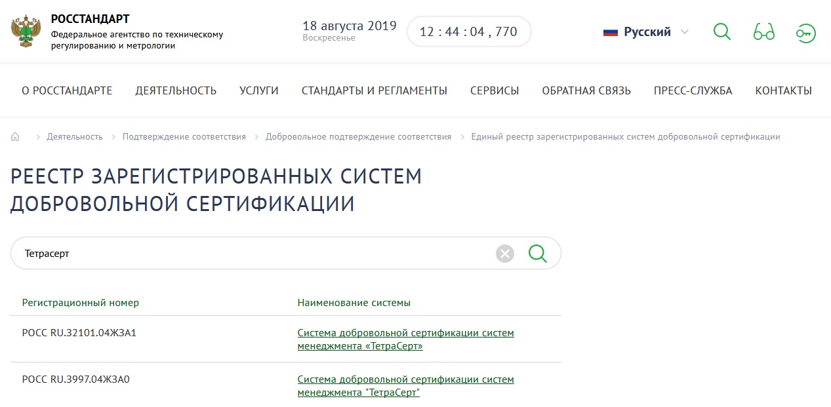This screenshot has height=407, width=831.
Task: Open site search via header magnifier icon
Action: click(x=721, y=31)
